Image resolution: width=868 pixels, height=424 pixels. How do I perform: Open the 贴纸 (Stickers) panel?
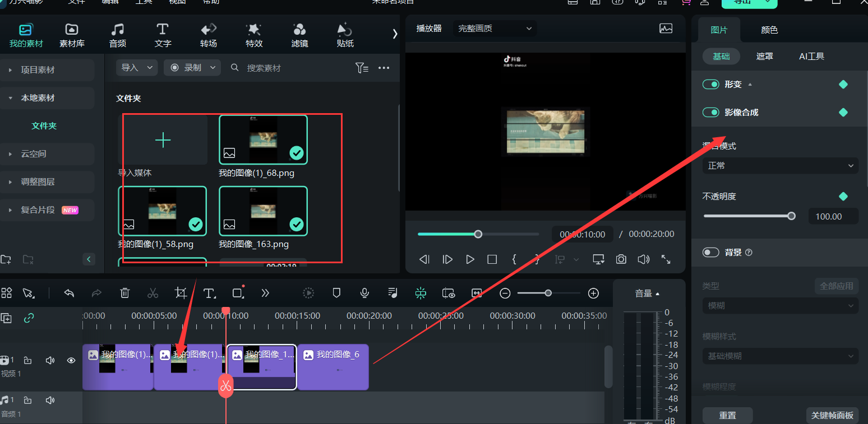(344, 34)
